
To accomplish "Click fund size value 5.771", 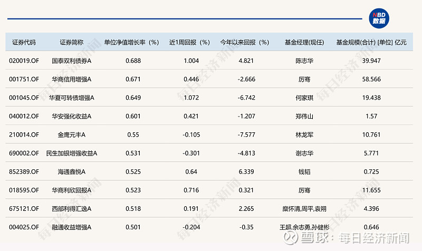I will pyautogui.click(x=371, y=153).
